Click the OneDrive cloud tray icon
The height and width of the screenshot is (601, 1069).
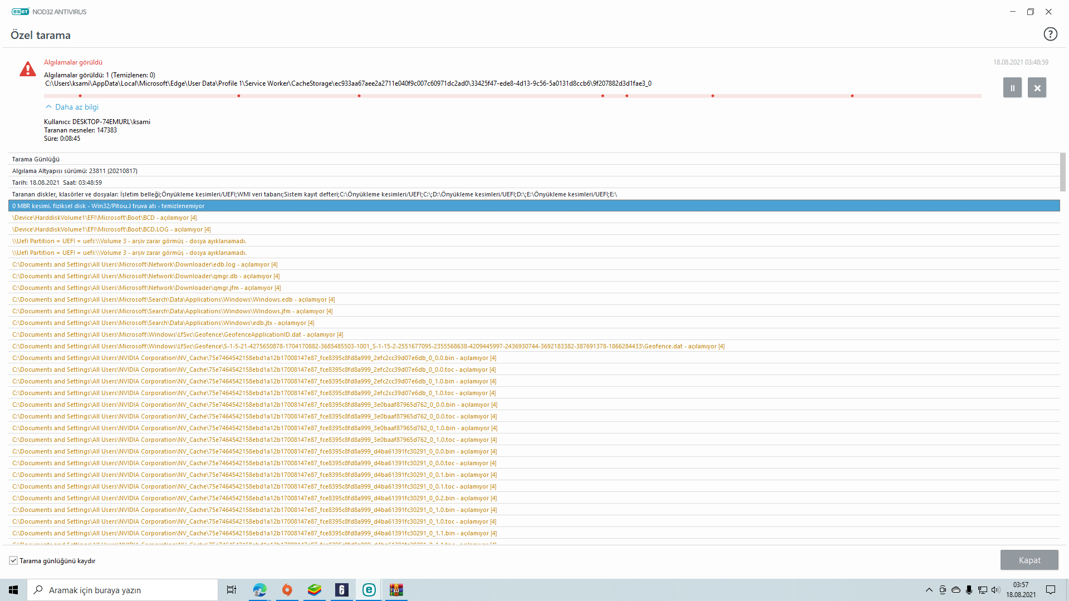point(956,590)
